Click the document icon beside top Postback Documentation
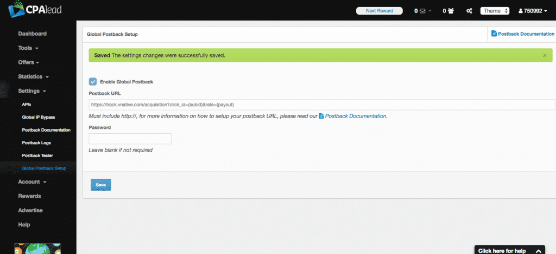The image size is (556, 254). 494,34
